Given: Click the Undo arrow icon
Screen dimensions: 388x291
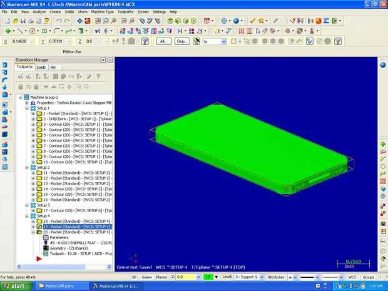Looking at the screenshot, I should coord(59,21).
